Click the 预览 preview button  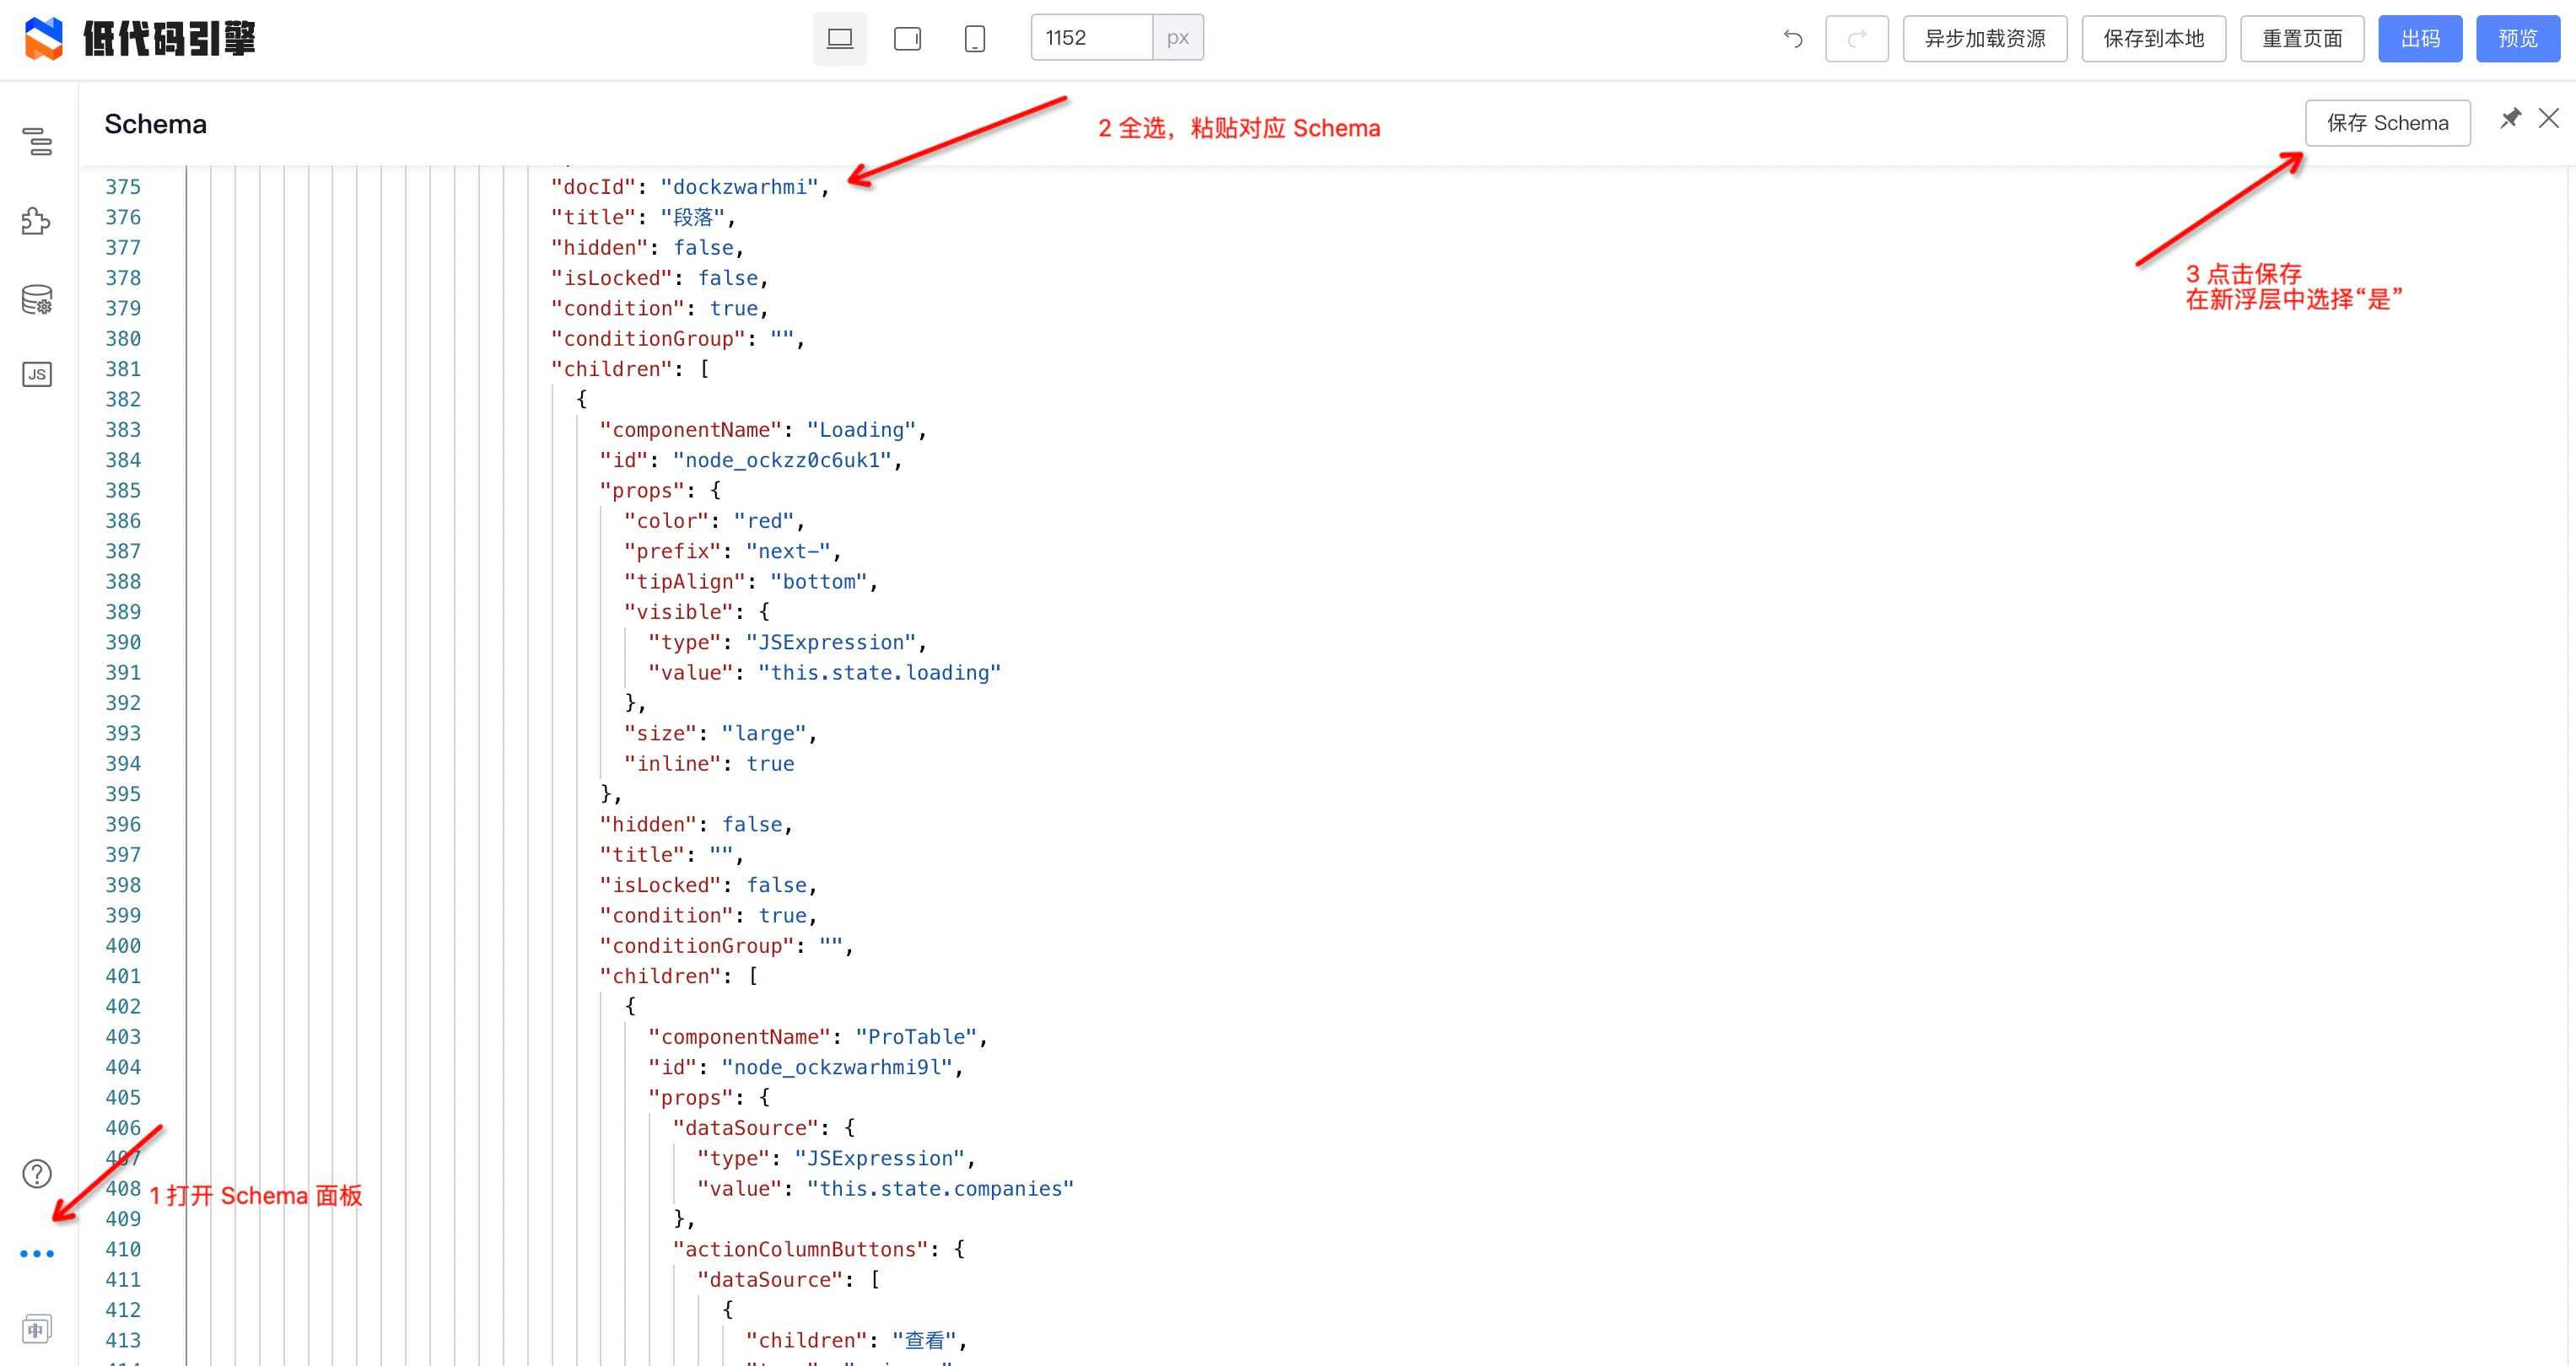point(2517,38)
